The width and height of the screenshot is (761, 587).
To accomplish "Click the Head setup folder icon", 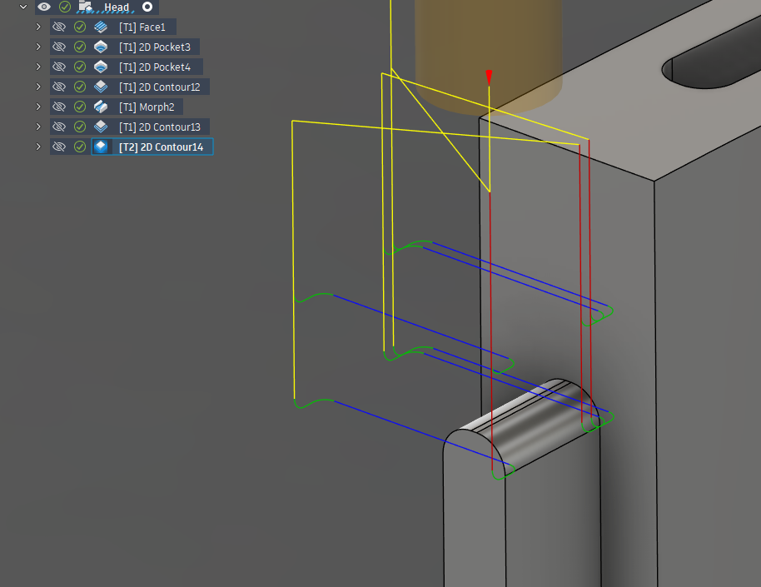I will pyautogui.click(x=86, y=7).
